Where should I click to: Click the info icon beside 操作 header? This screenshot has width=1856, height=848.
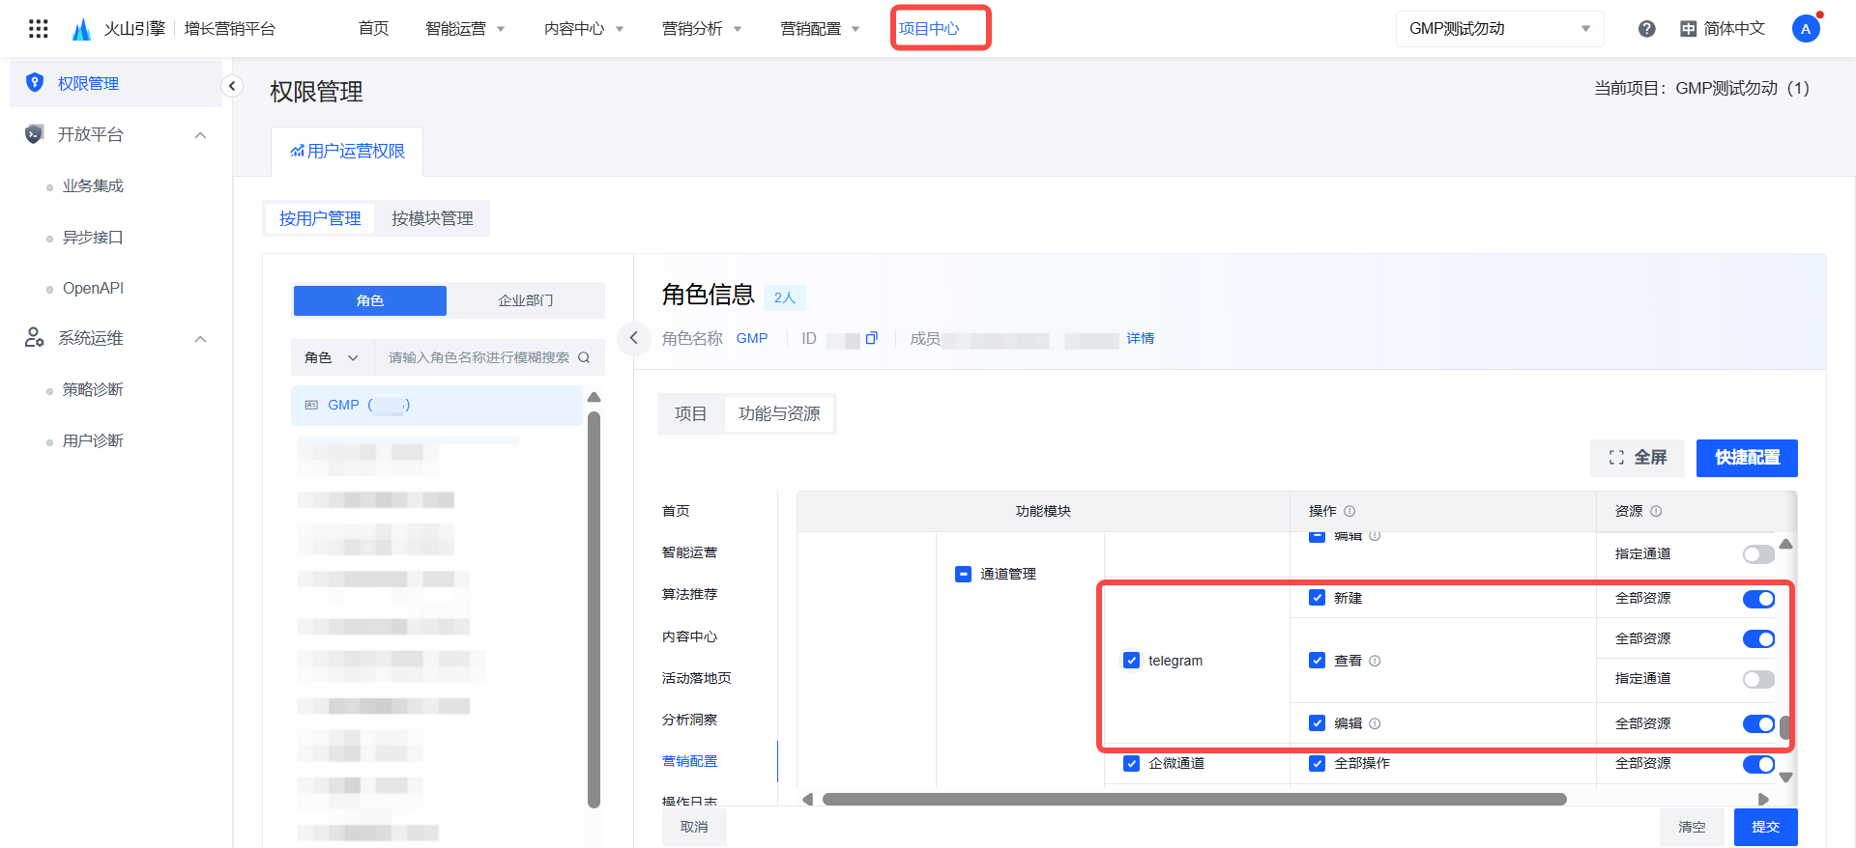[1349, 511]
